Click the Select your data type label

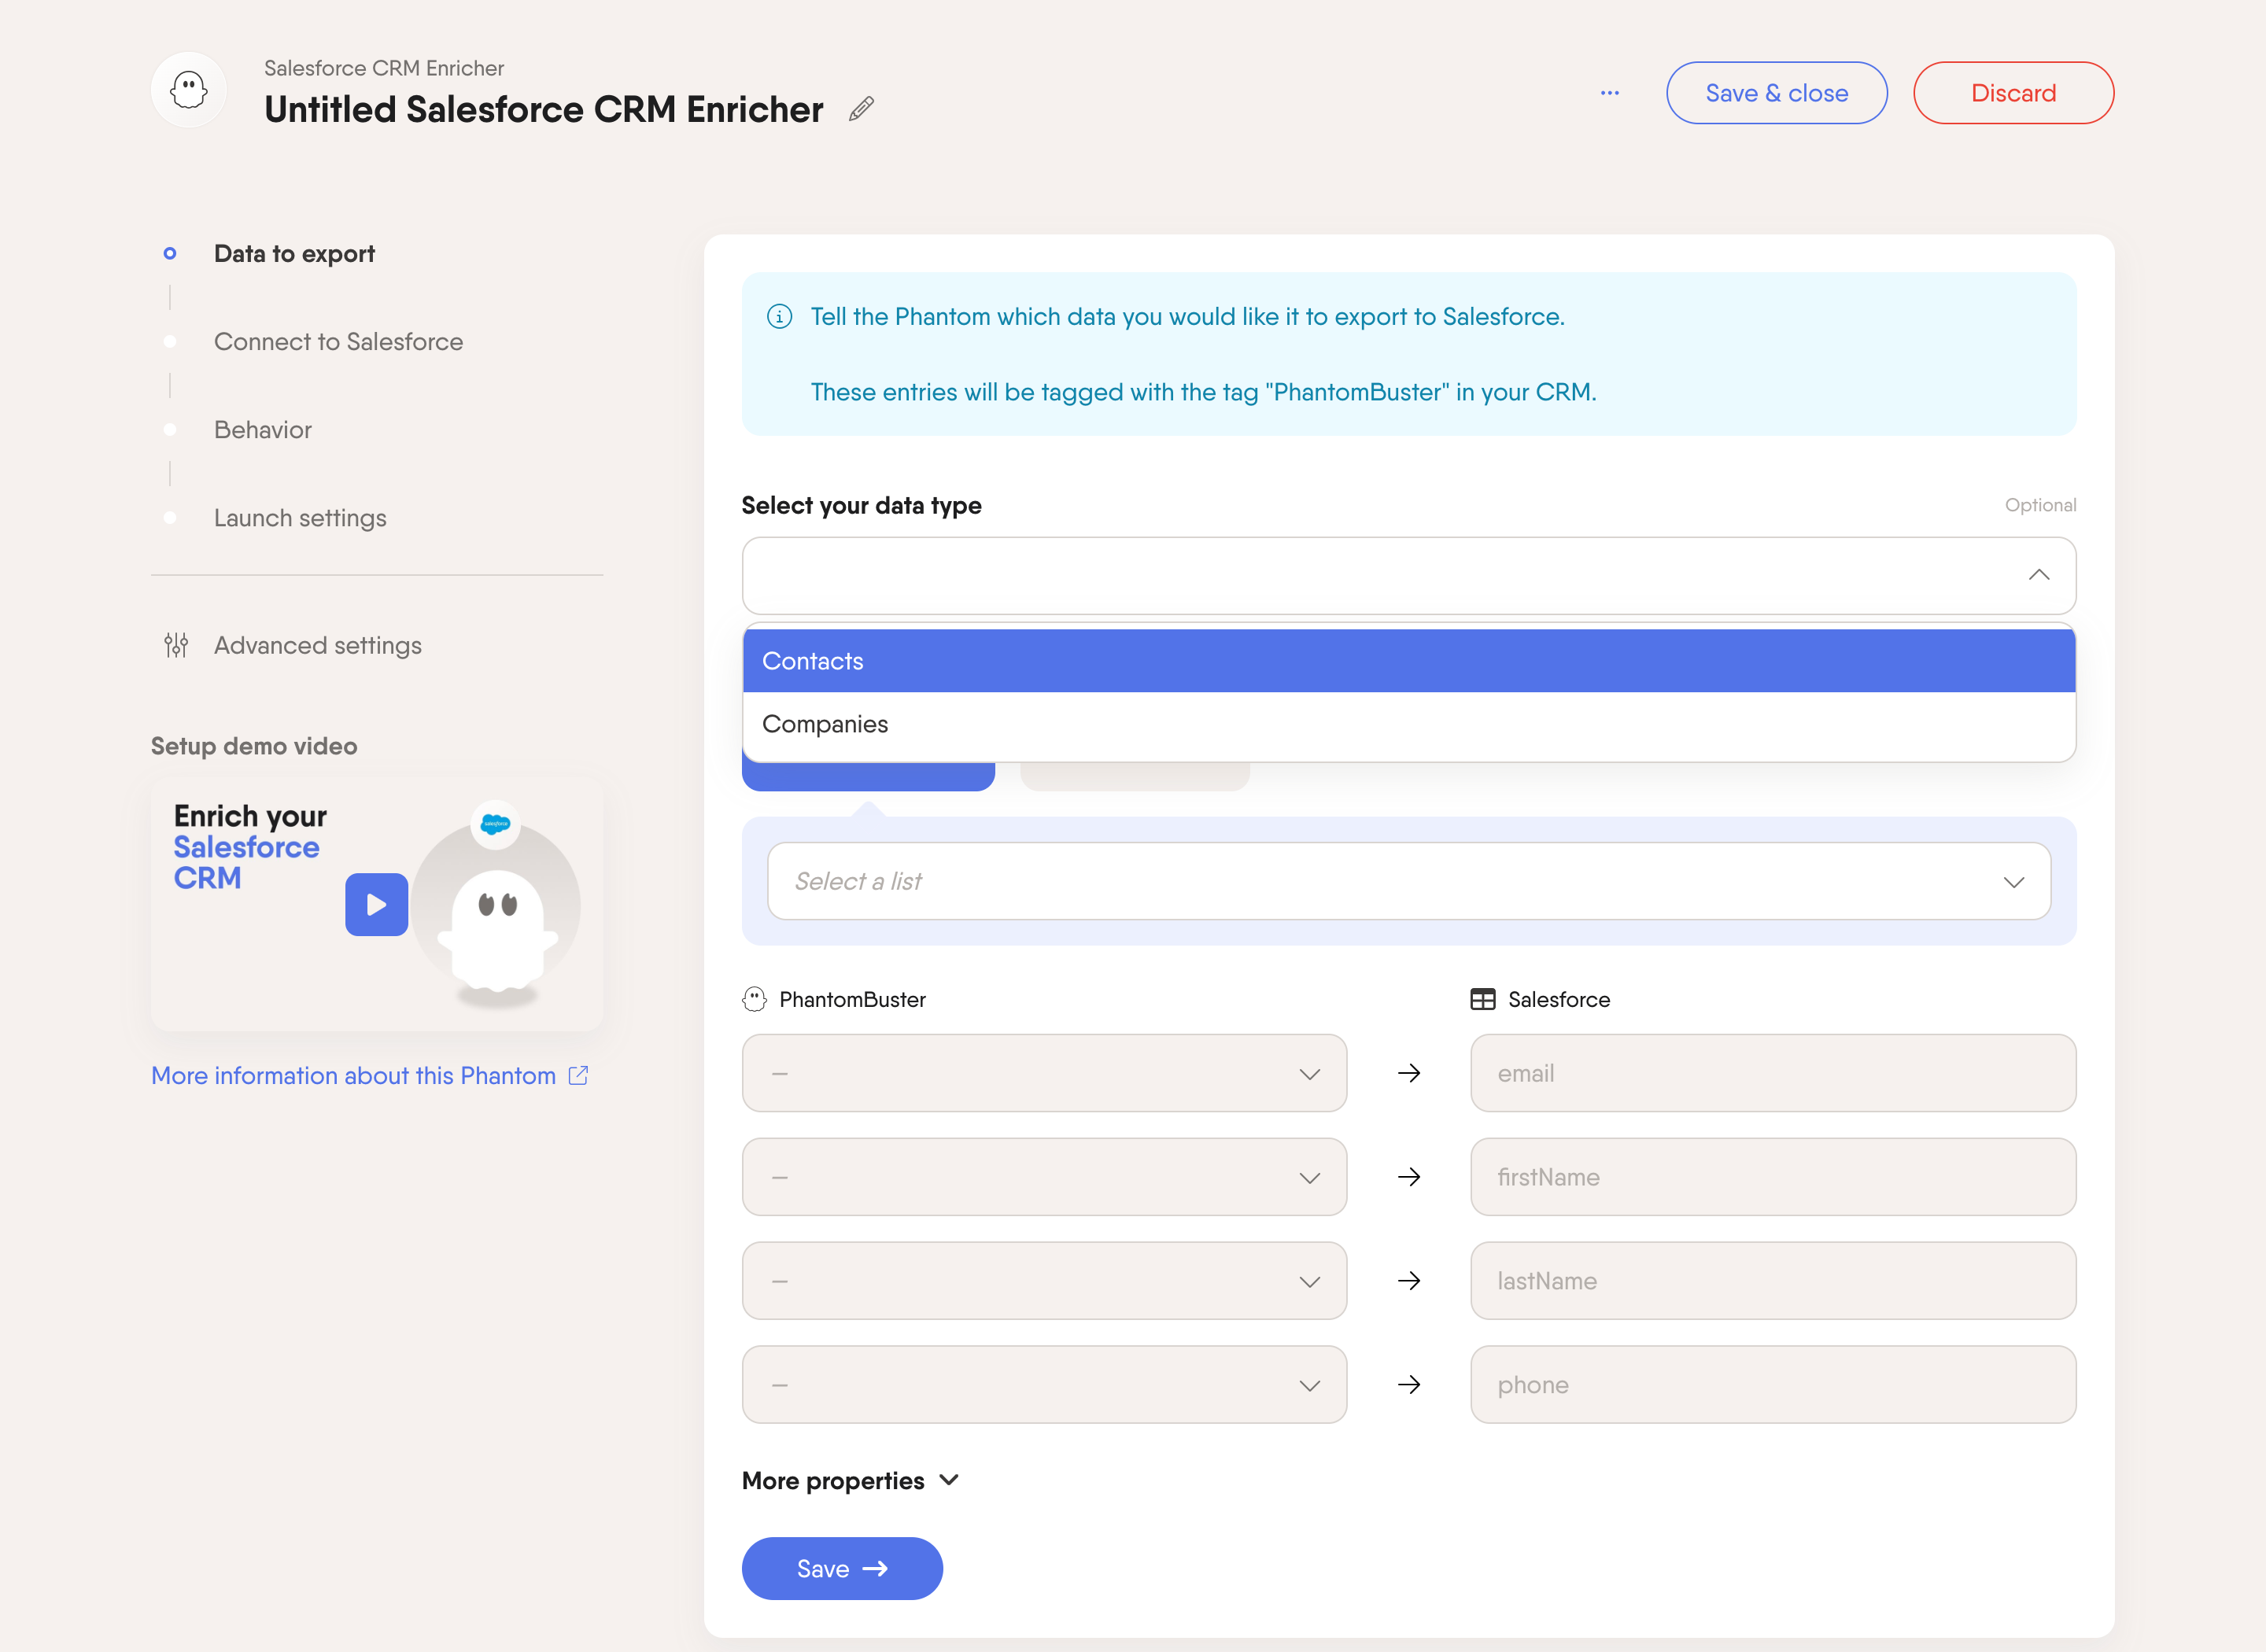[861, 506]
